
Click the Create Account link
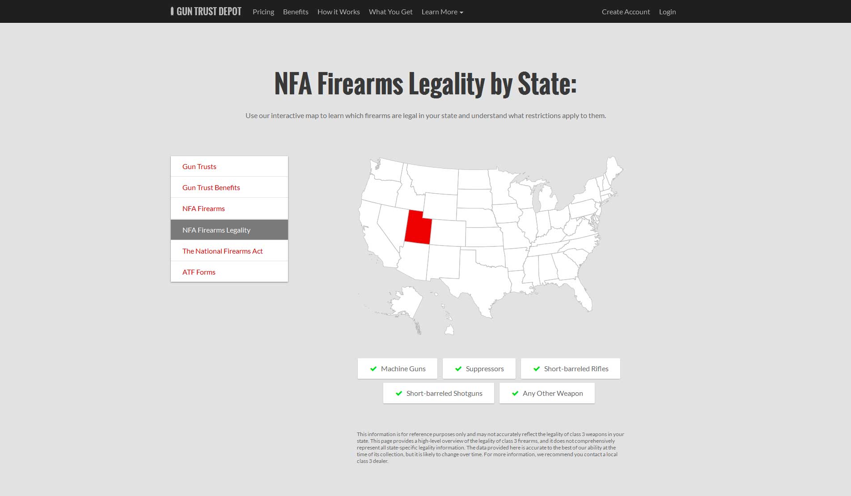pyautogui.click(x=626, y=12)
